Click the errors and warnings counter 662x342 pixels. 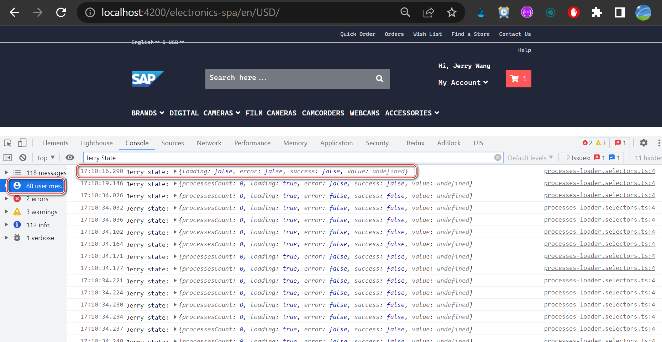[x=594, y=143]
